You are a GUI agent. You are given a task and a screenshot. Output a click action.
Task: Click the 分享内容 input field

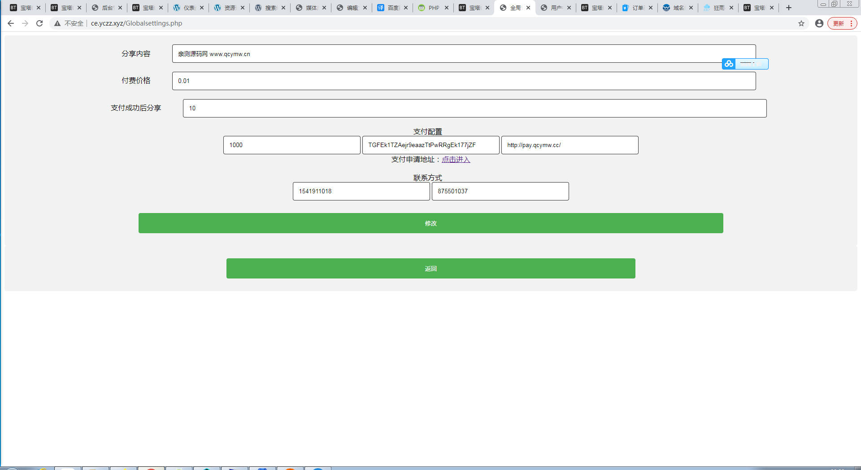[464, 54]
